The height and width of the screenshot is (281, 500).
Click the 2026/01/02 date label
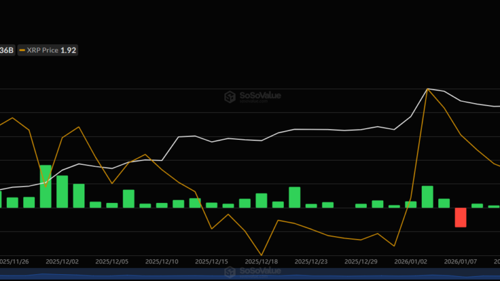click(411, 262)
